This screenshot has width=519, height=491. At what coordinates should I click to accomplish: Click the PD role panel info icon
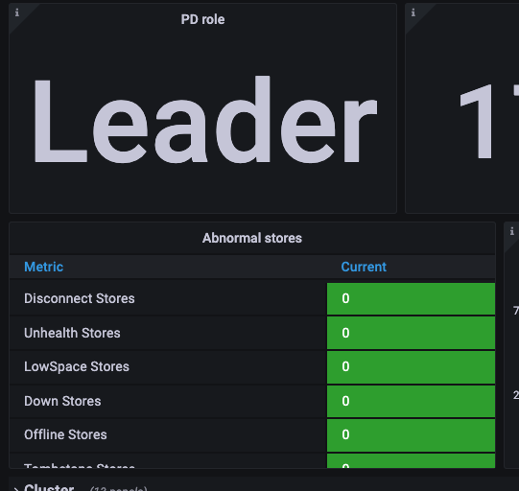pos(17,12)
